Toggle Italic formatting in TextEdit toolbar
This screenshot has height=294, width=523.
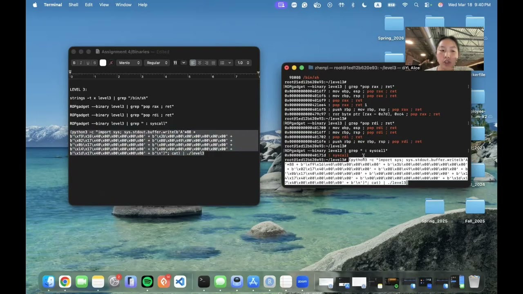click(x=81, y=63)
